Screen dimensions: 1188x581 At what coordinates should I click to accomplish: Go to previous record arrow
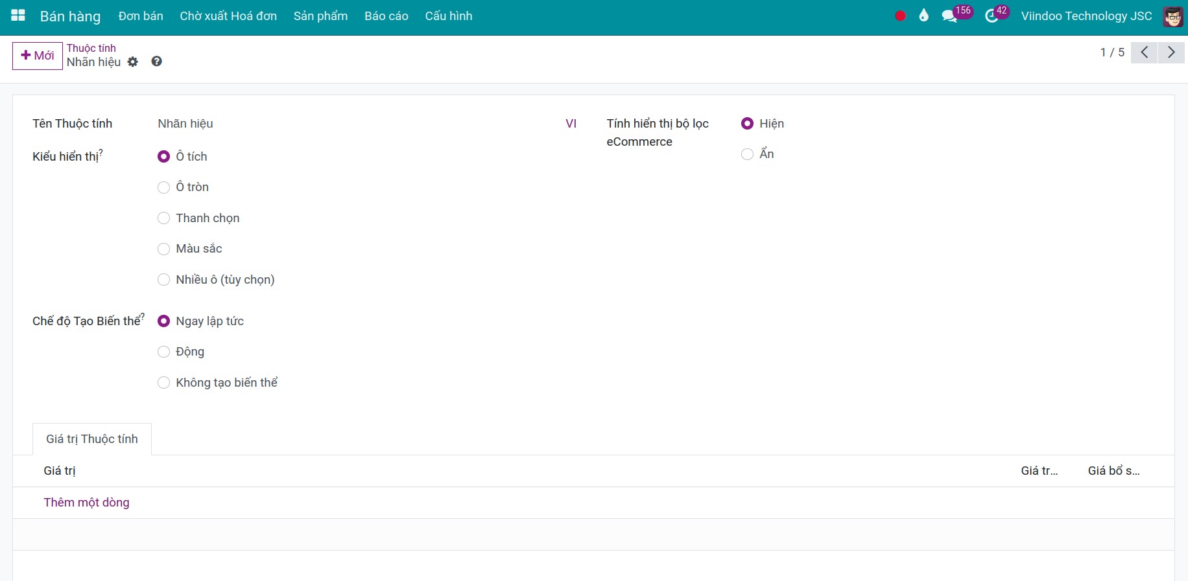1144,52
